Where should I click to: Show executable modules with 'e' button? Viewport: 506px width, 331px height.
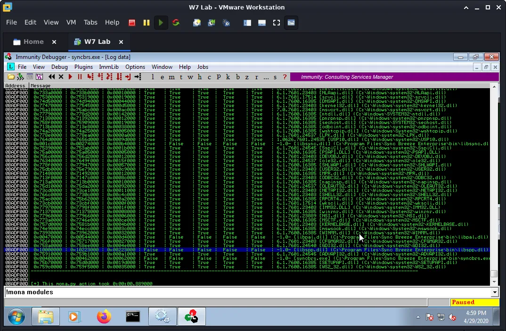click(x=162, y=77)
